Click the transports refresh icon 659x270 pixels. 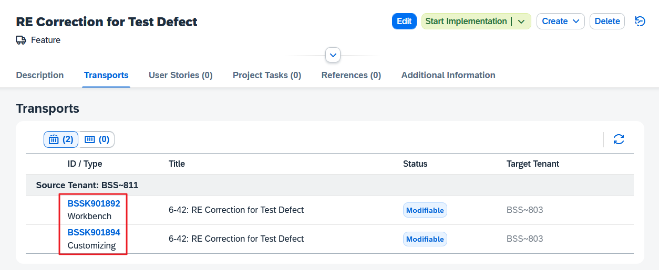[x=619, y=139]
